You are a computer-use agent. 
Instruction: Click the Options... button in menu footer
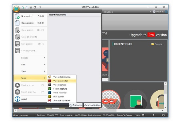[76, 105]
